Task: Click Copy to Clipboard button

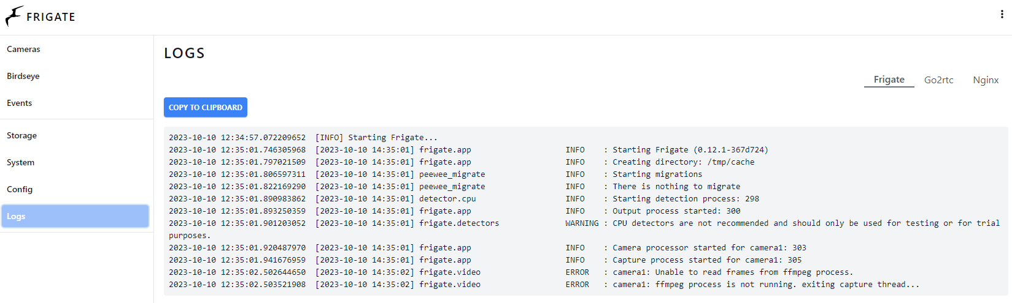Action: coord(206,107)
